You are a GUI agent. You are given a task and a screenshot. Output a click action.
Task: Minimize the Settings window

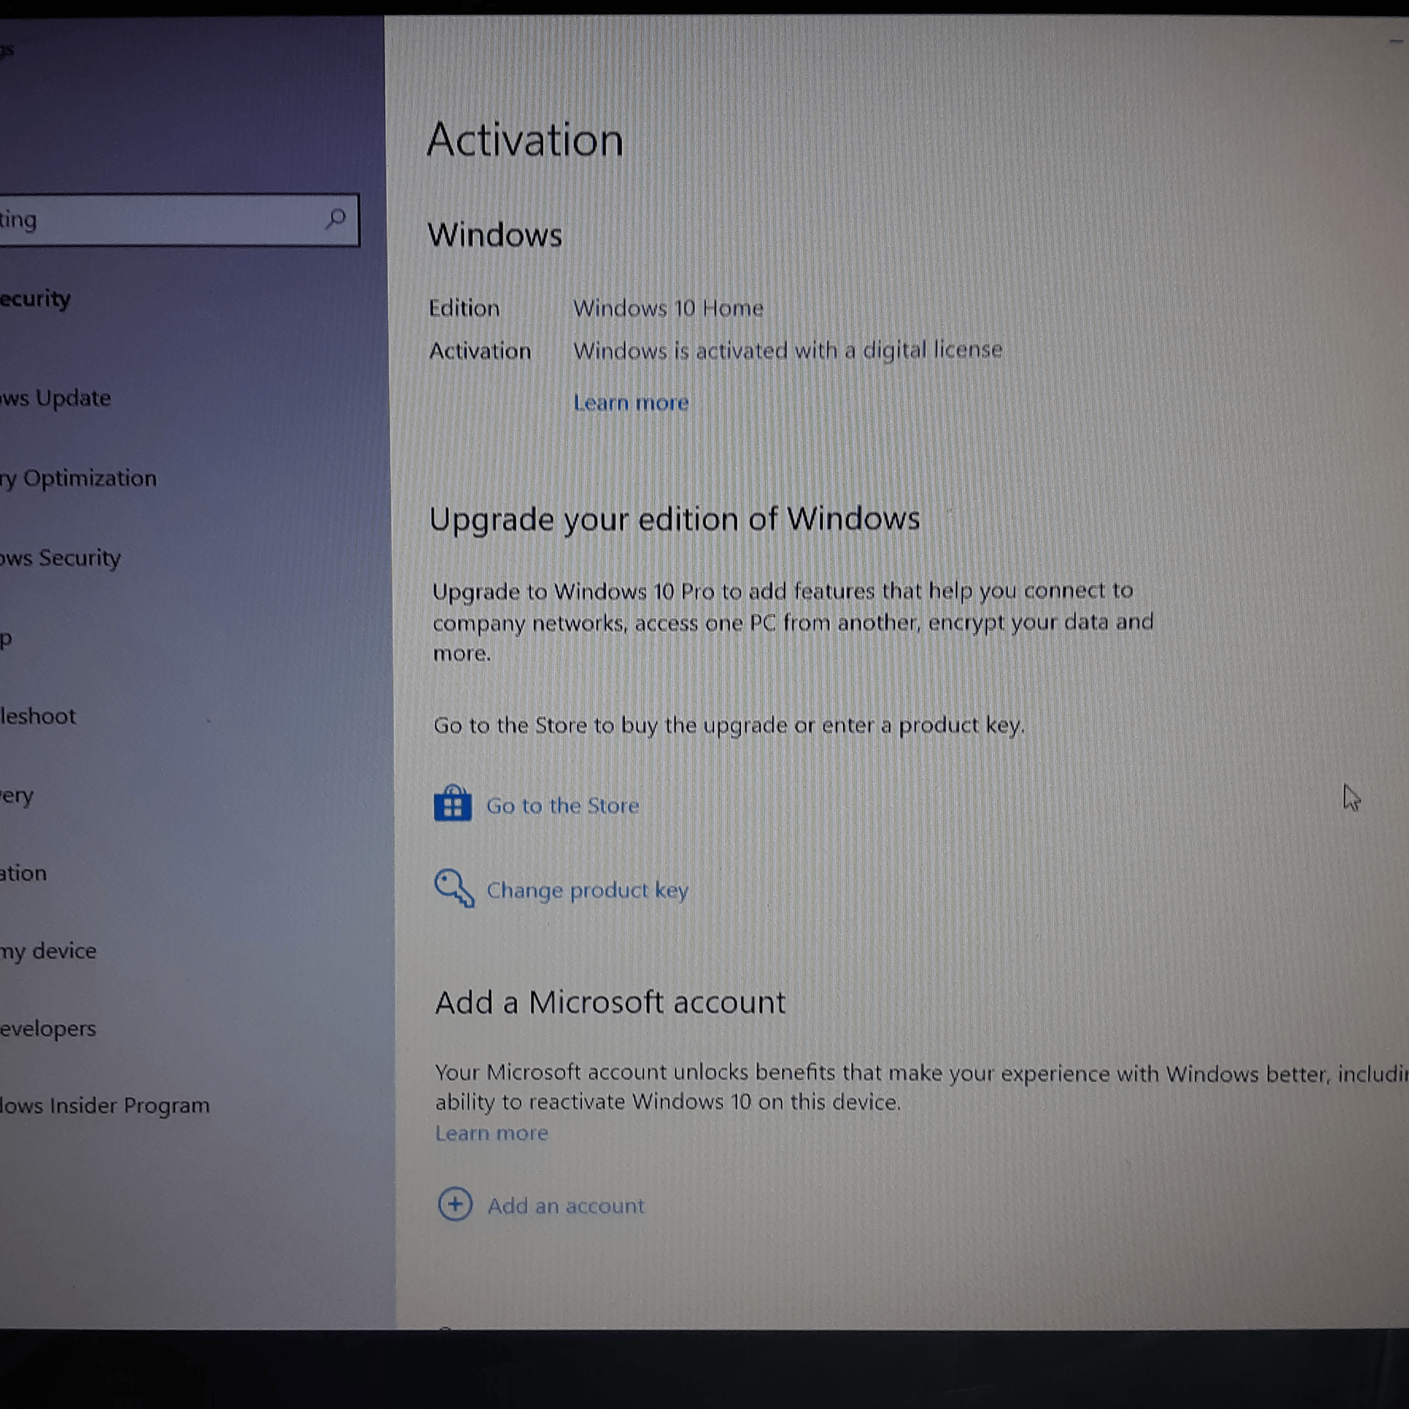tap(1395, 41)
